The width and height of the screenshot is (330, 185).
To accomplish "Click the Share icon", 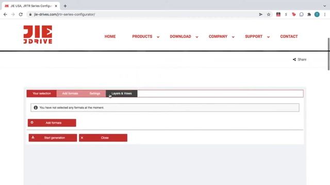I will click(x=294, y=60).
